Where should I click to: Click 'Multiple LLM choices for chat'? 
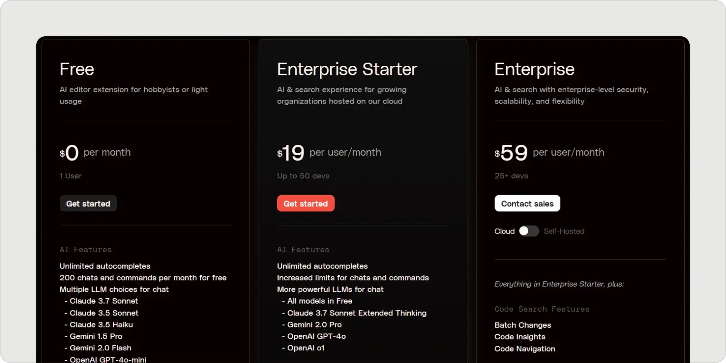[114, 289]
